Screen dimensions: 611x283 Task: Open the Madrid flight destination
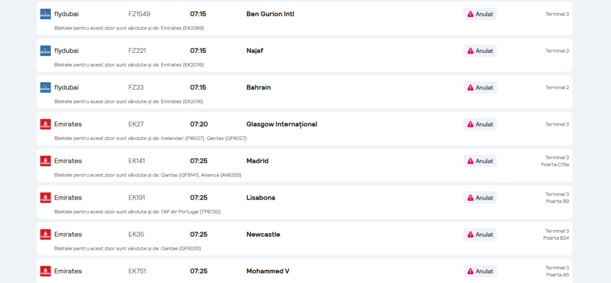pyautogui.click(x=257, y=161)
